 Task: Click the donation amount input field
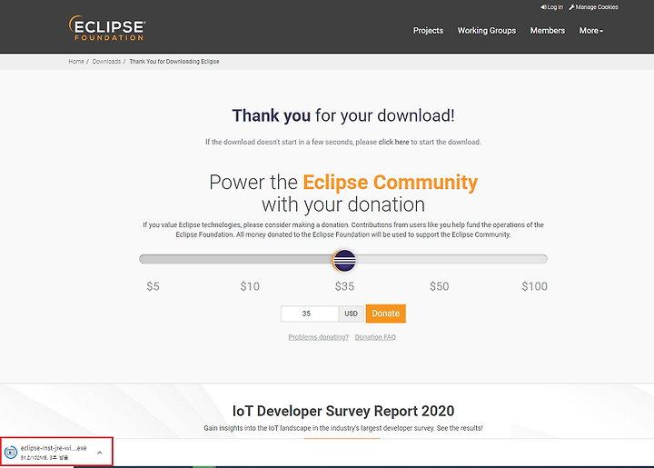coord(310,314)
